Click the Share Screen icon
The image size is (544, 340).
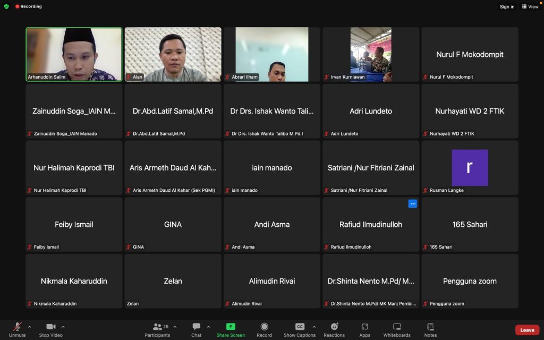[x=231, y=327]
